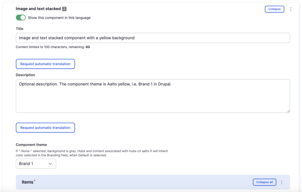Viewport: 302px width, 192px height.
Task: Click the "Image and text stacked" heading
Action: coord(38,9)
